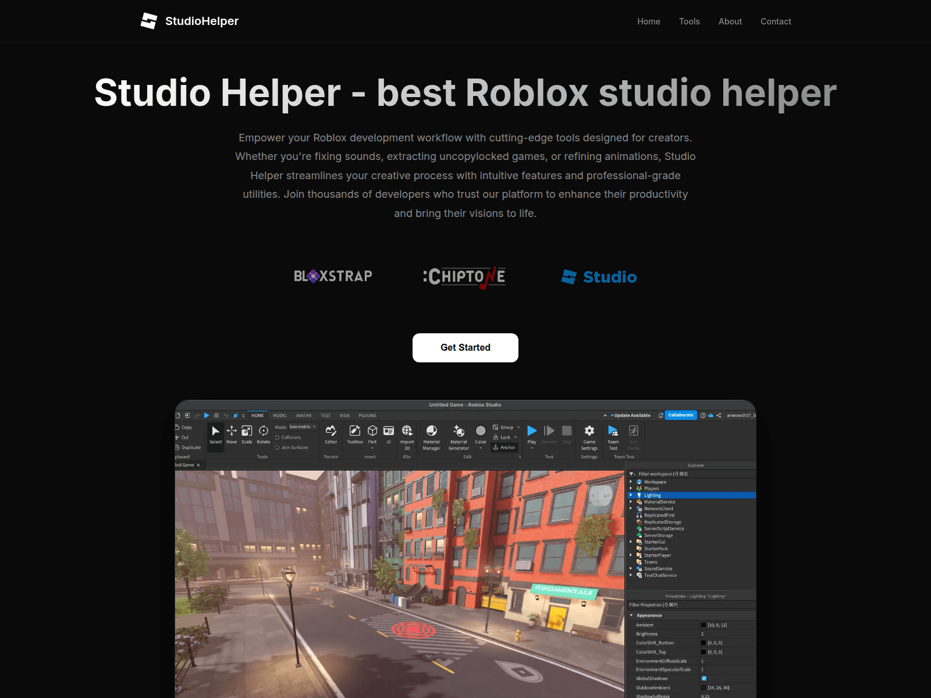This screenshot has height=698, width=931.
Task: Open the About page link
Action: coord(730,22)
